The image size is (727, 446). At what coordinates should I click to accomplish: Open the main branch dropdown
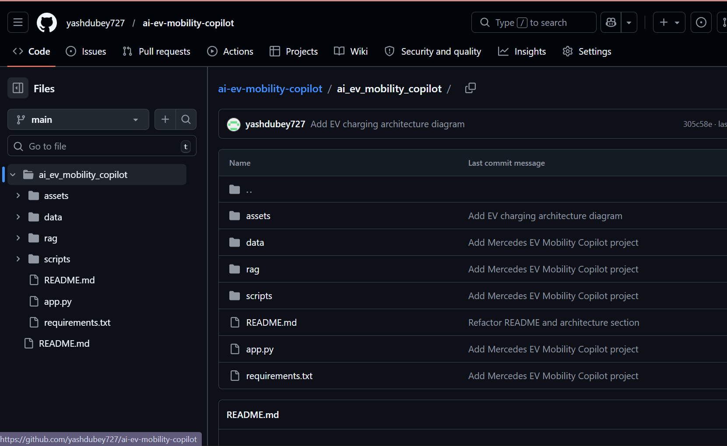[78, 119]
